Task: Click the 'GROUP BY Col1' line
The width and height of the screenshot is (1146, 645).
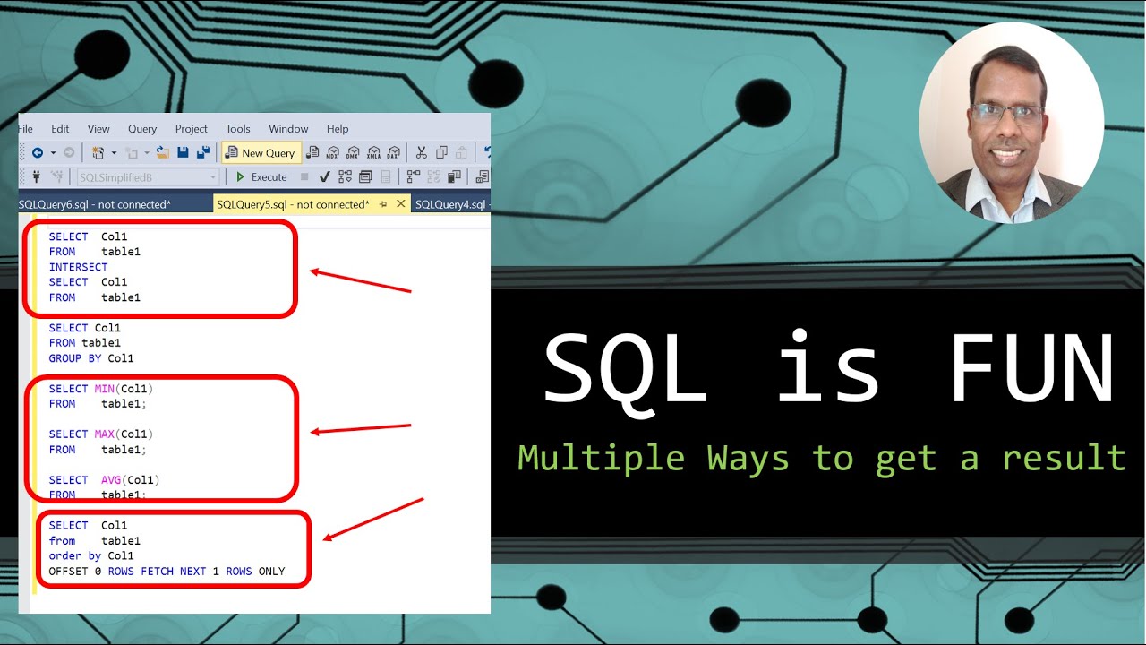Action: 91,358
